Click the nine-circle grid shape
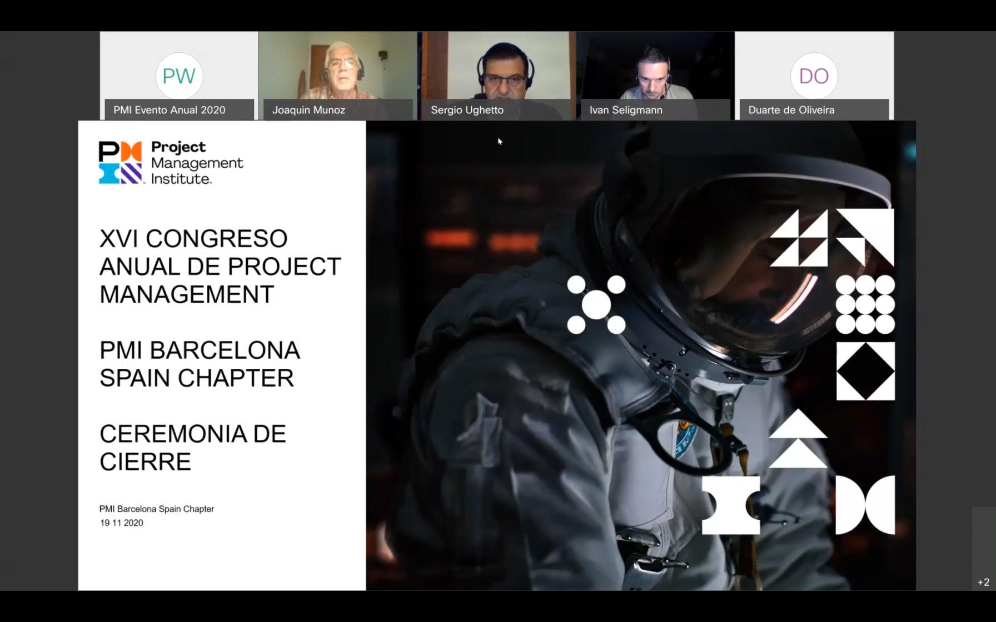This screenshot has width=996, height=622. 865,305
